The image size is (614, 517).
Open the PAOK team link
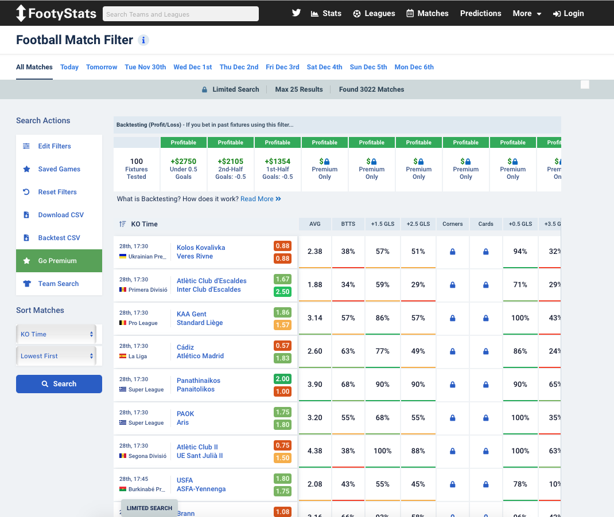[x=185, y=414]
